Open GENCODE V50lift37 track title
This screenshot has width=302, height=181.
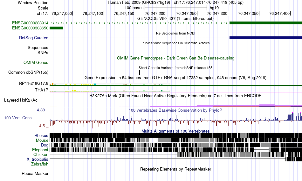point(175,19)
